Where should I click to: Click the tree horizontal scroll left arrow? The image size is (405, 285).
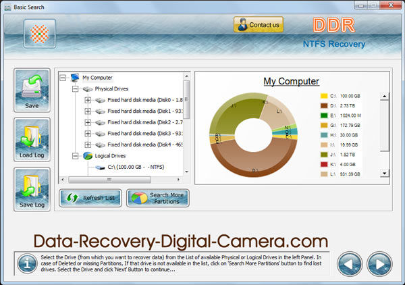[x=63, y=180]
